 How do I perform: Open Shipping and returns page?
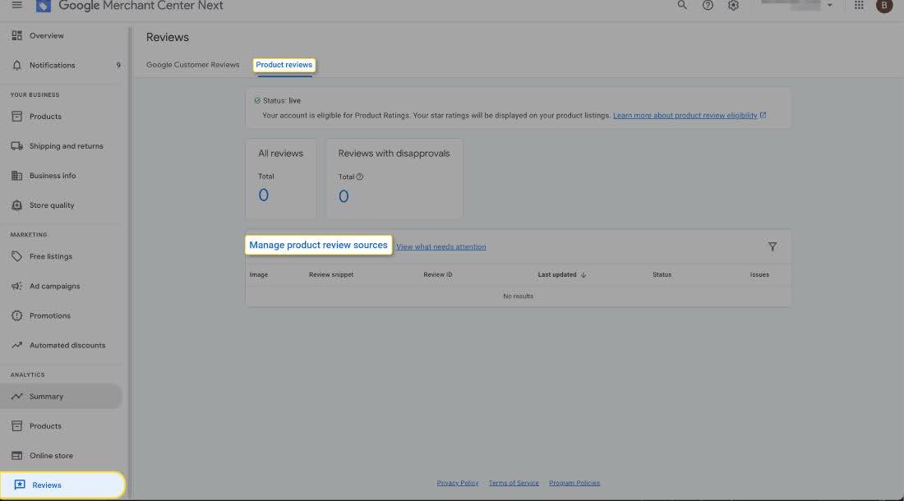[66, 146]
